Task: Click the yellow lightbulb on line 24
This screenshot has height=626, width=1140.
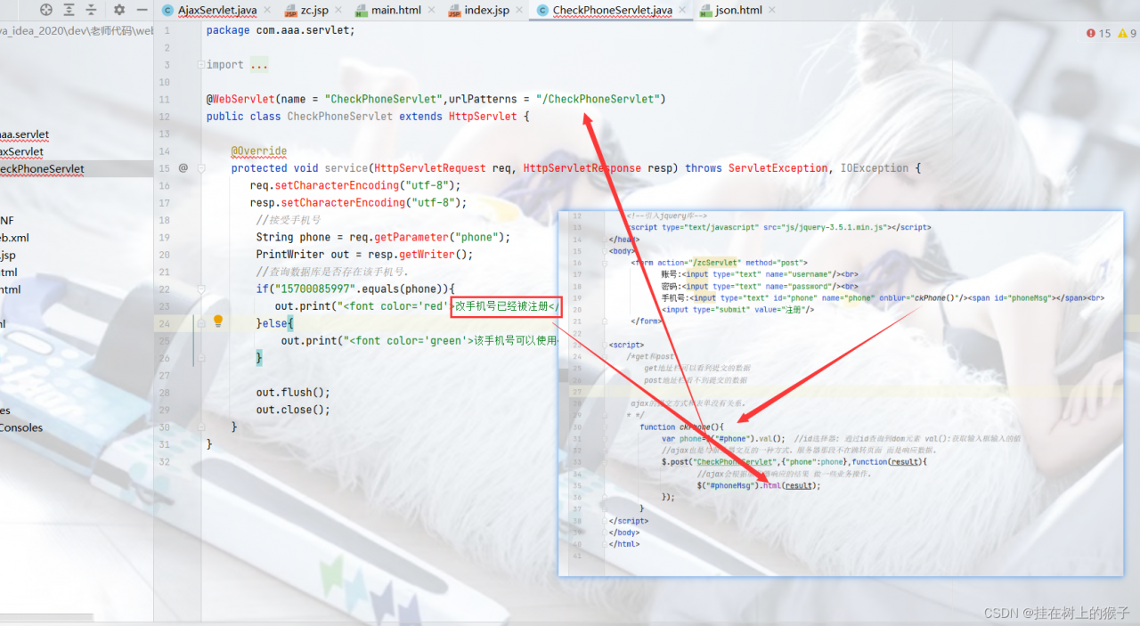Action: (217, 322)
